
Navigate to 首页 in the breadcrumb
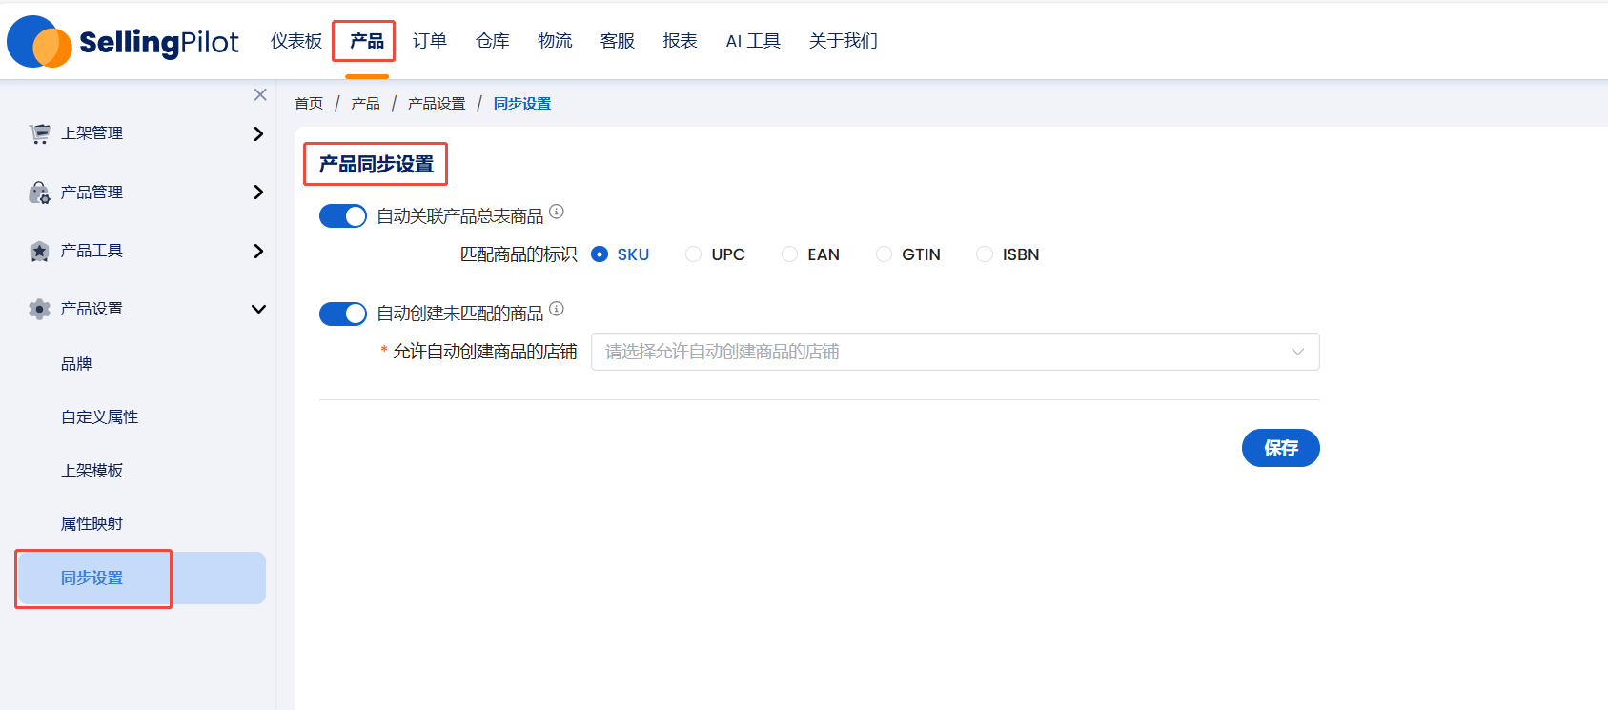pyautogui.click(x=309, y=104)
